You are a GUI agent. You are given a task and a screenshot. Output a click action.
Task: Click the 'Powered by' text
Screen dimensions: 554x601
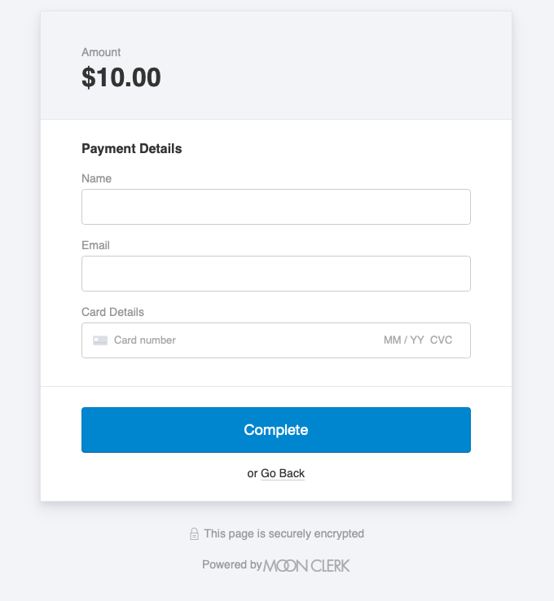(231, 565)
